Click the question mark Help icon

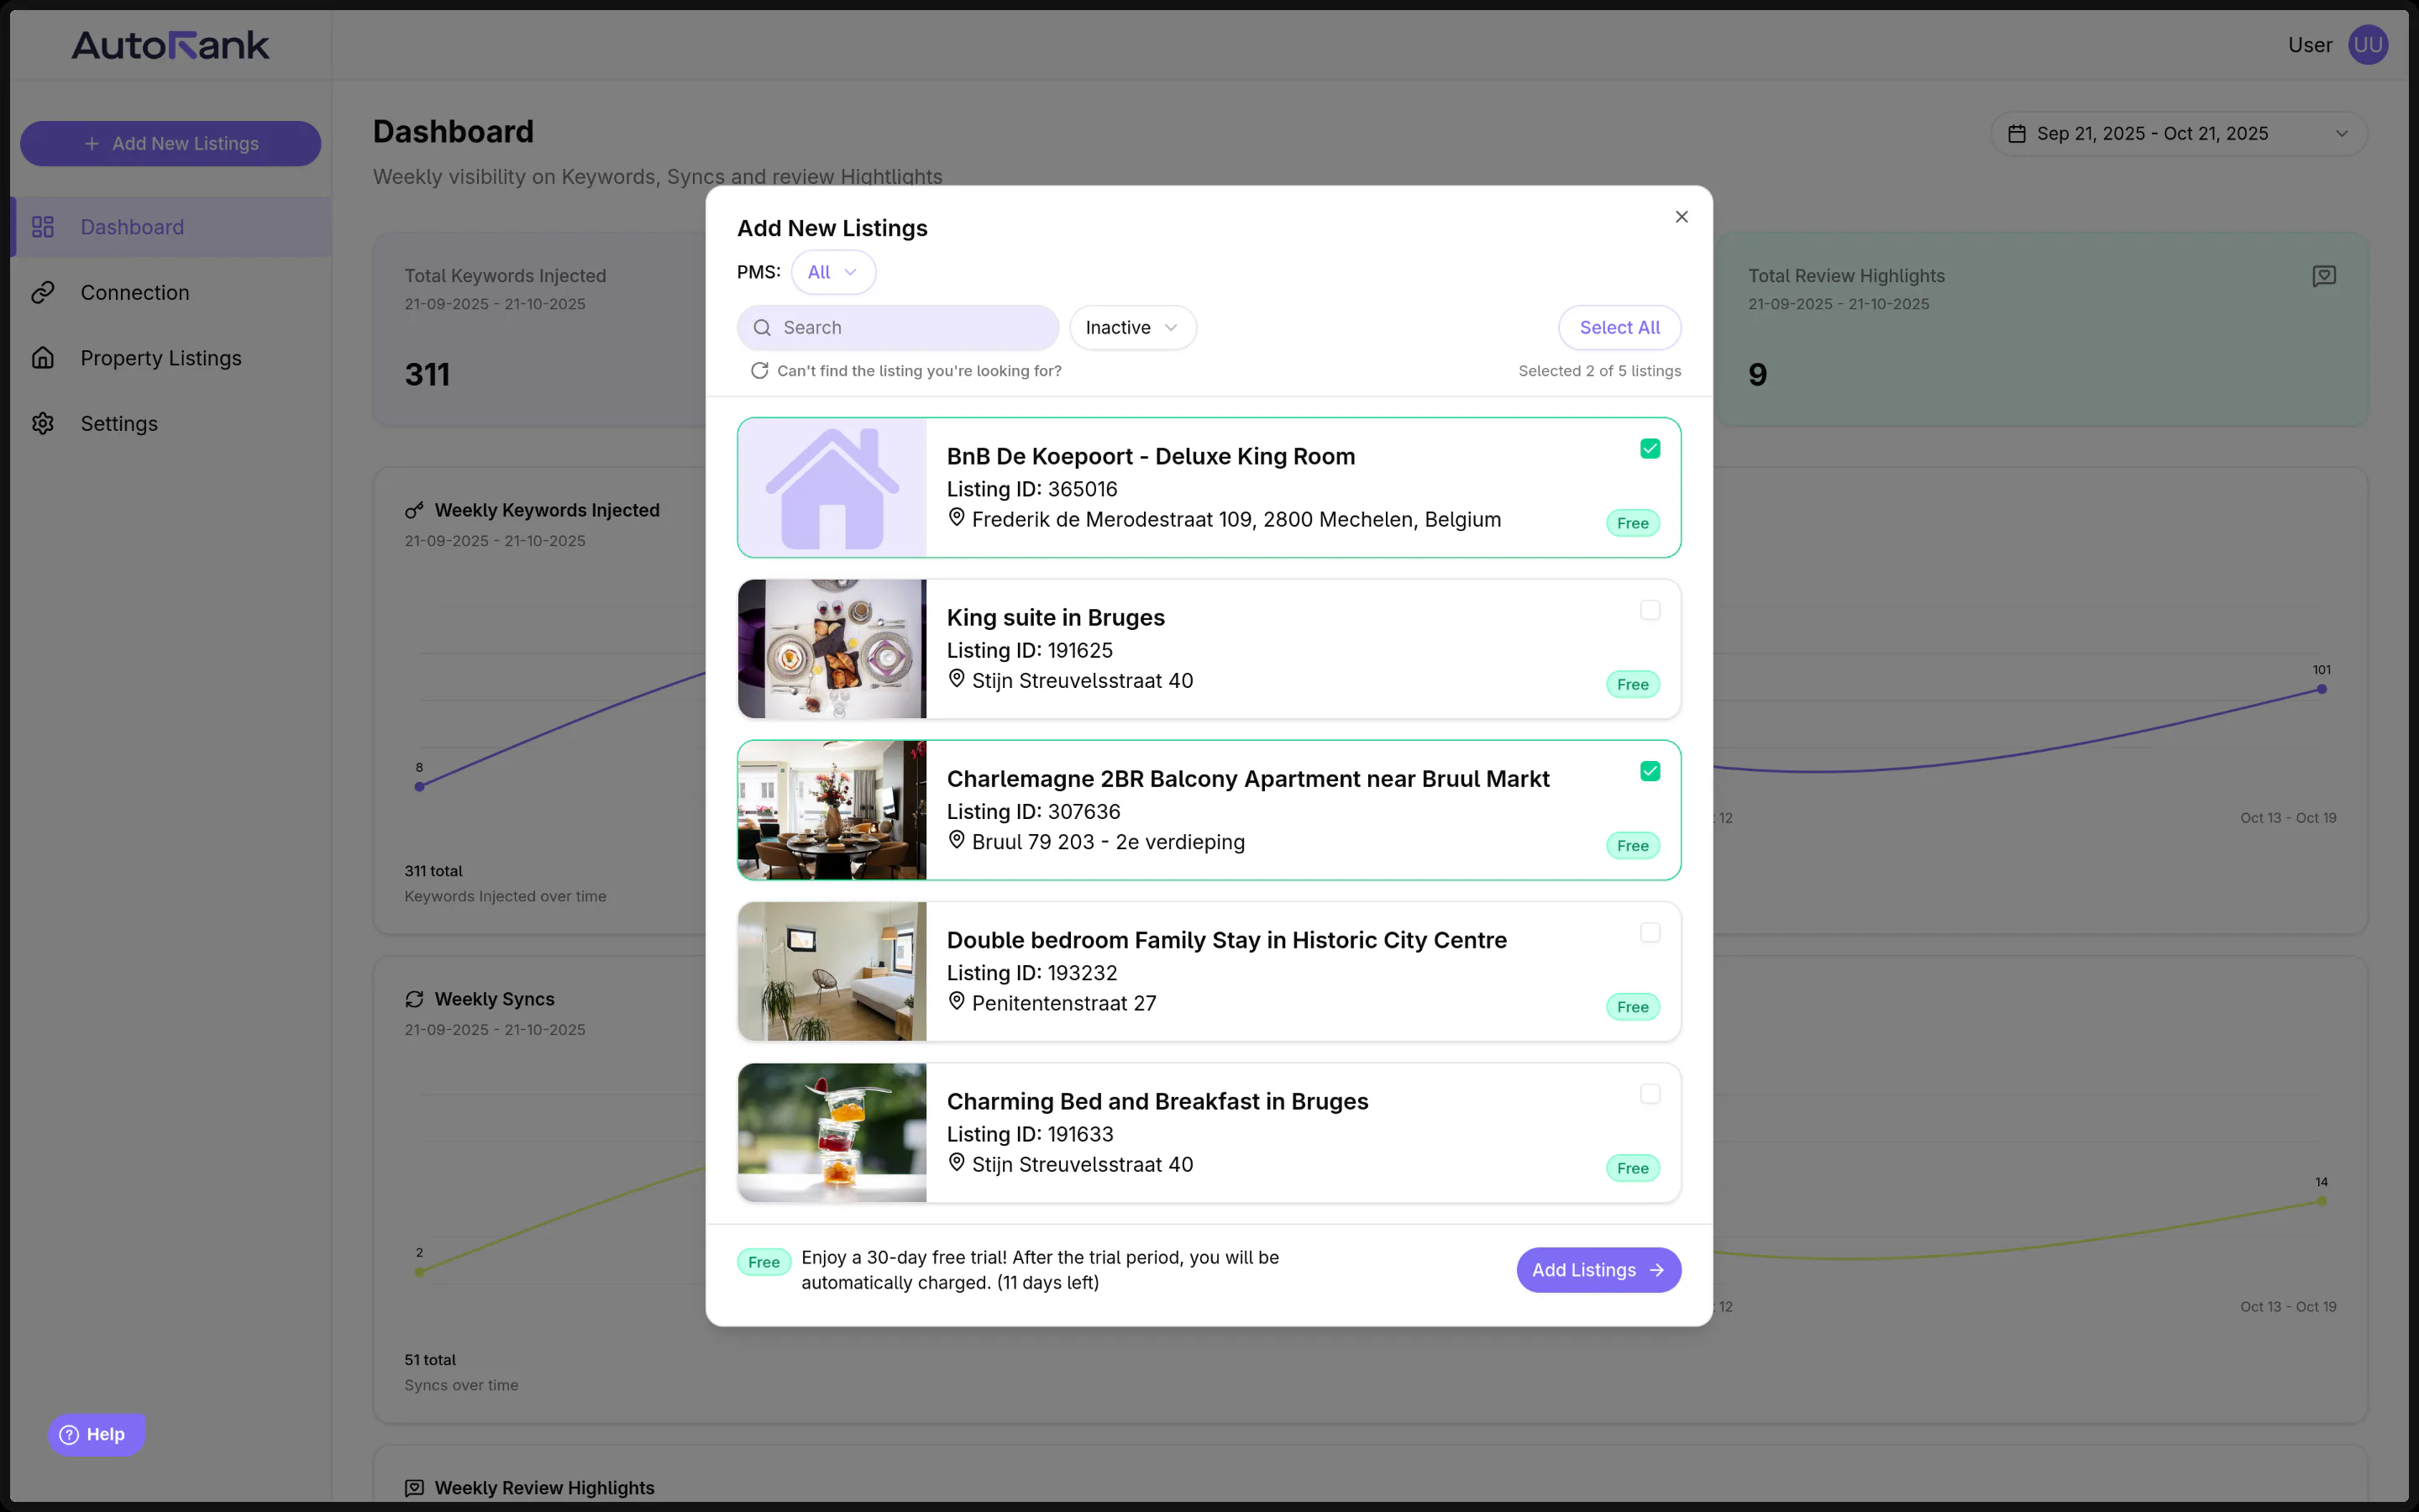click(x=69, y=1435)
